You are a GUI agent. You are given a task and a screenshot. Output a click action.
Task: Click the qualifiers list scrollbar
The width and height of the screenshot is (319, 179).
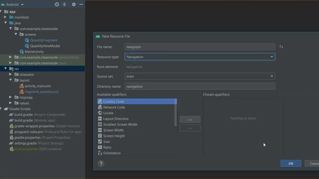(175, 112)
